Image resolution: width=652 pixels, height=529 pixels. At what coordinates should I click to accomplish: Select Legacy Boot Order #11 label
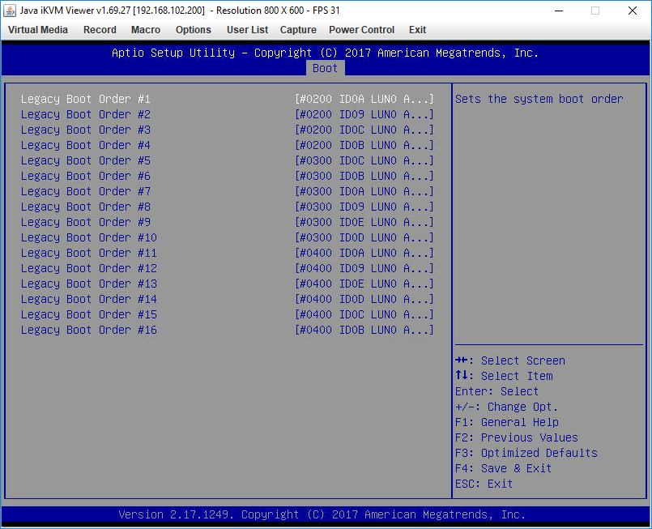89,253
